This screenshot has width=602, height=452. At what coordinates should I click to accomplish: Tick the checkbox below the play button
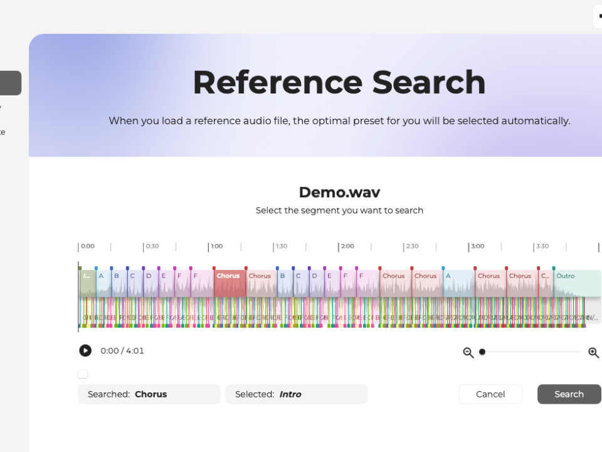pos(83,374)
